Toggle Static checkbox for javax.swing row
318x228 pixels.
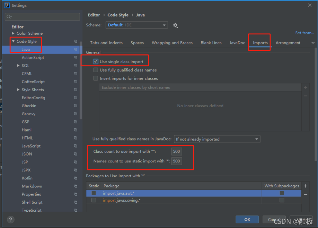coord(94,200)
